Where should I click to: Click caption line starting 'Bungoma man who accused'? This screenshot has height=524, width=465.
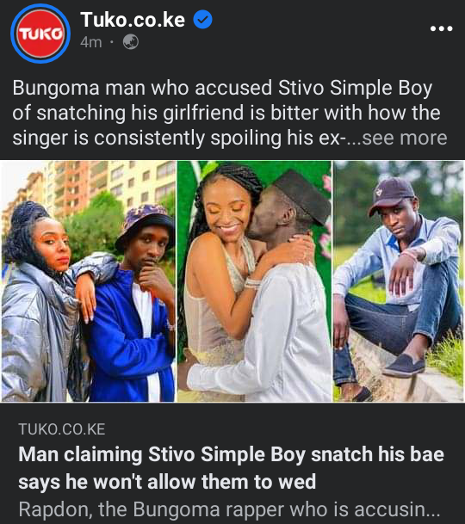(222, 89)
